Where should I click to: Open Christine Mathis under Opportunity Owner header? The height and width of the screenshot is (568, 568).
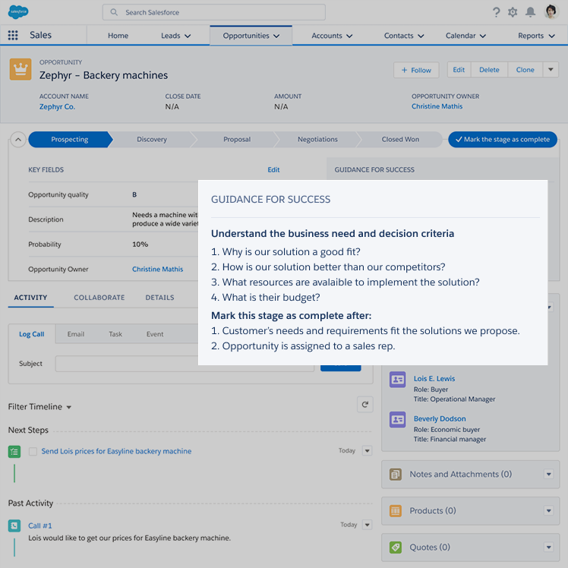click(437, 106)
